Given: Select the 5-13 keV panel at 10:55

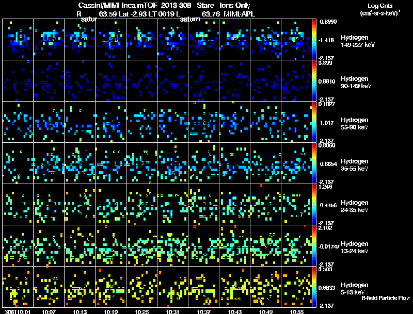Looking at the screenshot, I should tap(296, 287).
